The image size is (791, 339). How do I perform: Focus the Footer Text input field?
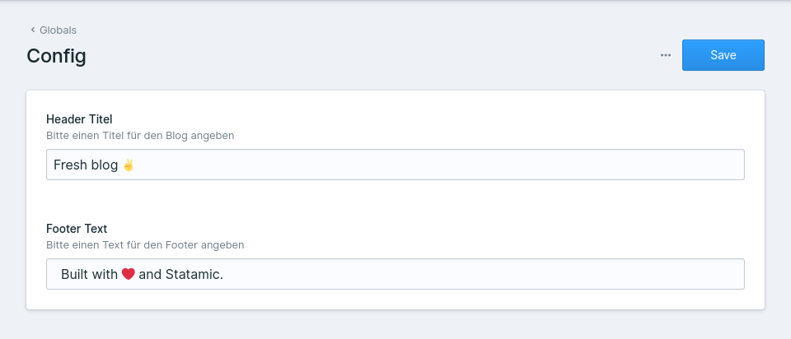395,274
